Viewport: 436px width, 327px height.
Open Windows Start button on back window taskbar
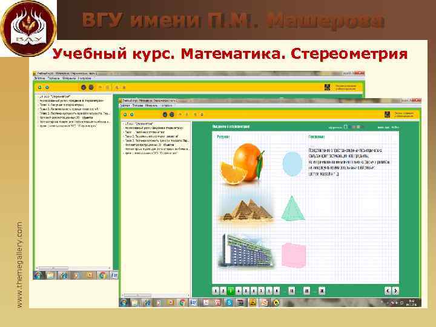(38, 276)
